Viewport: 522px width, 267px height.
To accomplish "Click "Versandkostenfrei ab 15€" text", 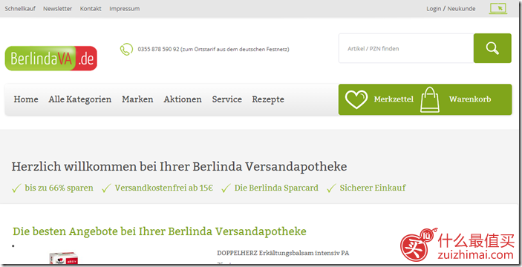I will 164,188.
